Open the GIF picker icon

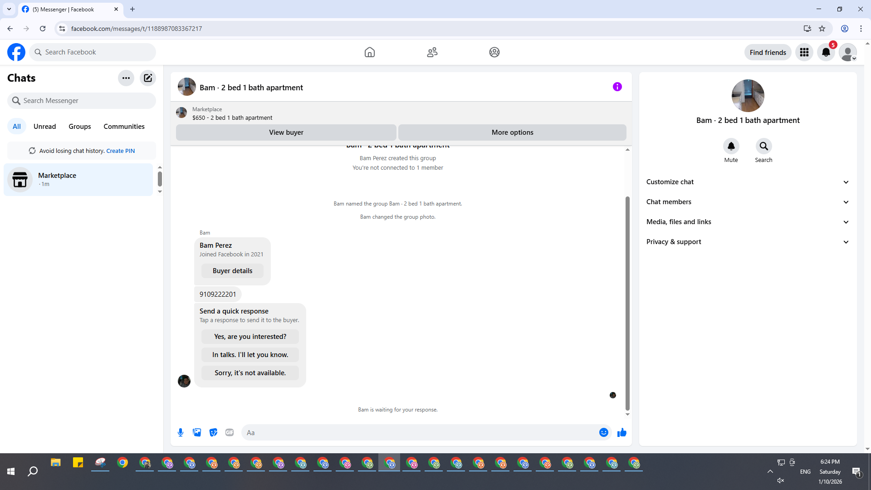pos(230,432)
